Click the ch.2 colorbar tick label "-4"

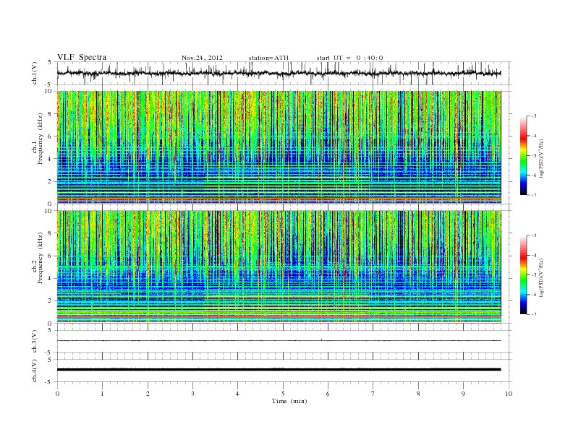point(534,255)
